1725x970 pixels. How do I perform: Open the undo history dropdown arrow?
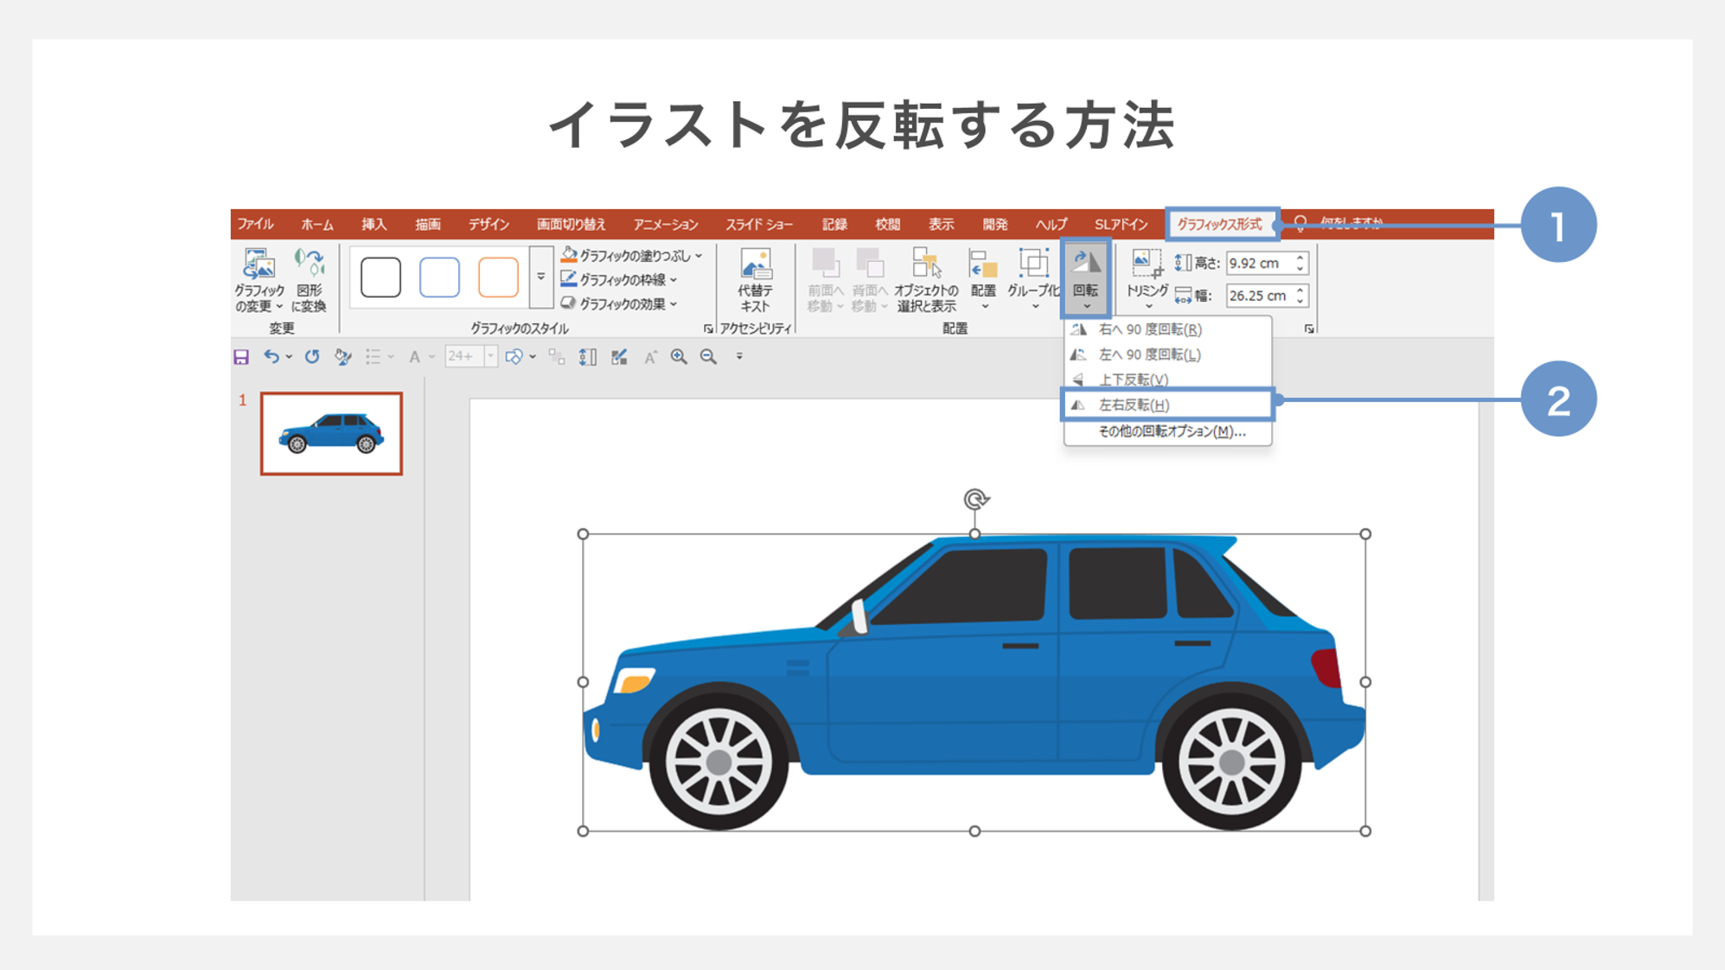tap(289, 356)
